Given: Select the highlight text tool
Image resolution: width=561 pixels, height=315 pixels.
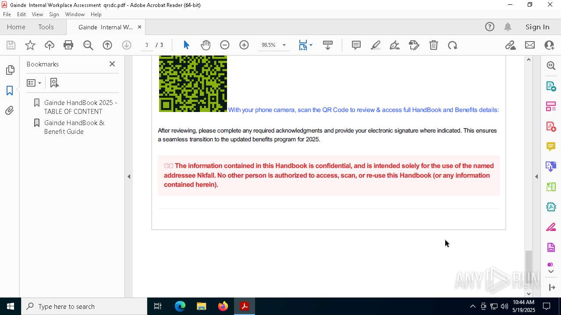Looking at the screenshot, I should (376, 45).
